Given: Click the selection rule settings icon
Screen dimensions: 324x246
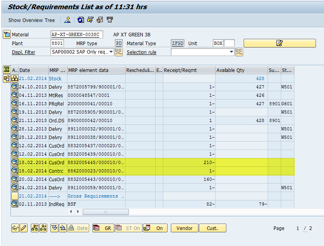Looking at the screenshot, I should tap(239, 52).
